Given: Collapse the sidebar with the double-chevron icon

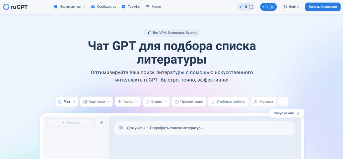Looking at the screenshot, I should coord(101,123).
